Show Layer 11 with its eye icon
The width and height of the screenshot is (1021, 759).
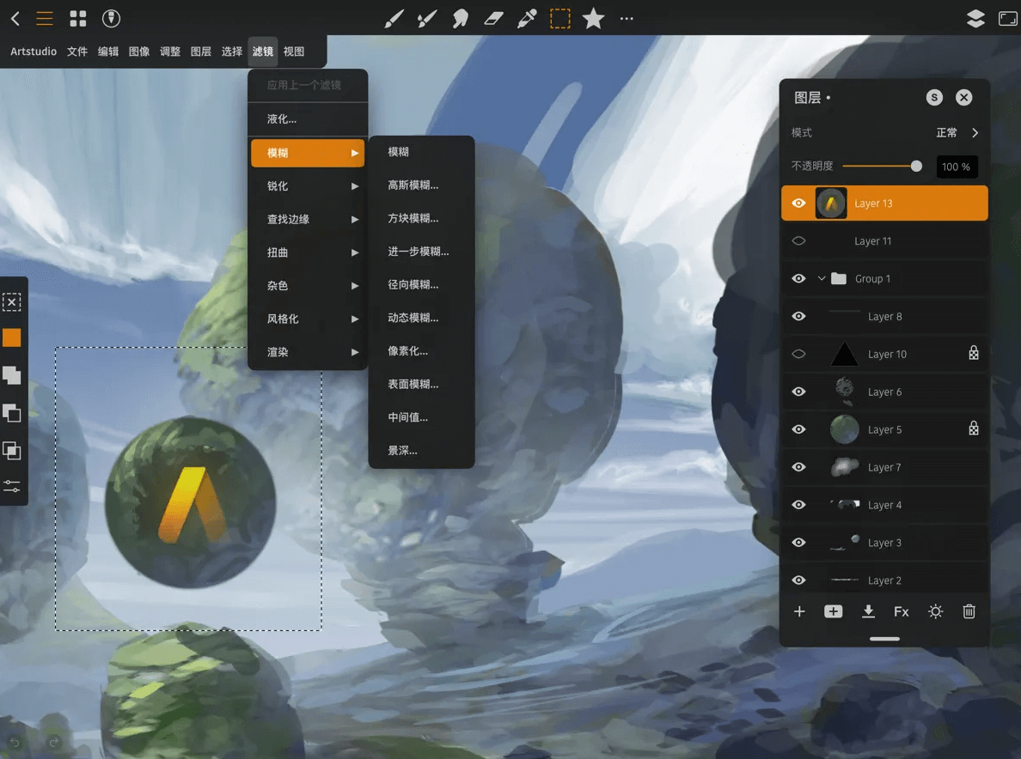799,240
